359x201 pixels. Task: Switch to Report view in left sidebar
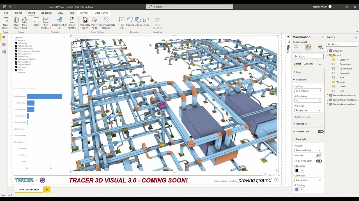pos(4,37)
